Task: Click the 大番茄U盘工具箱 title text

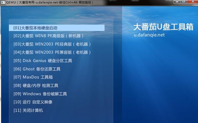Action: point(163,27)
